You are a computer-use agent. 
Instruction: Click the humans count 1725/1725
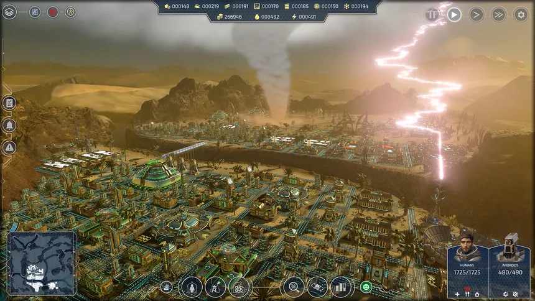(x=467, y=272)
